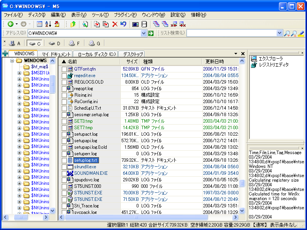Open the ディスク(I) menu
The image size is (307, 230).
[x=36, y=15]
